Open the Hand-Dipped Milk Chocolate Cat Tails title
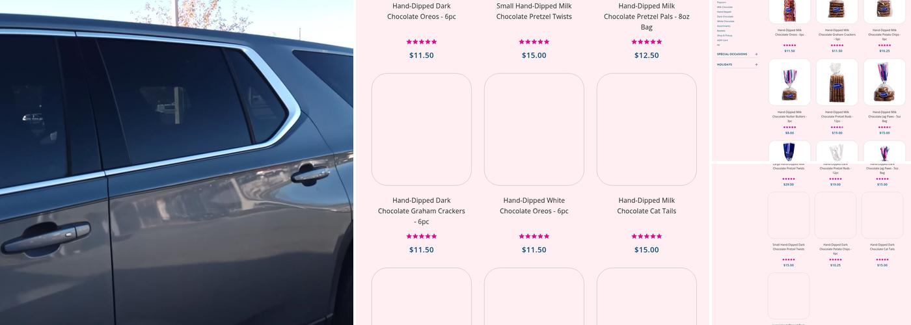The width and height of the screenshot is (911, 325). click(646, 205)
